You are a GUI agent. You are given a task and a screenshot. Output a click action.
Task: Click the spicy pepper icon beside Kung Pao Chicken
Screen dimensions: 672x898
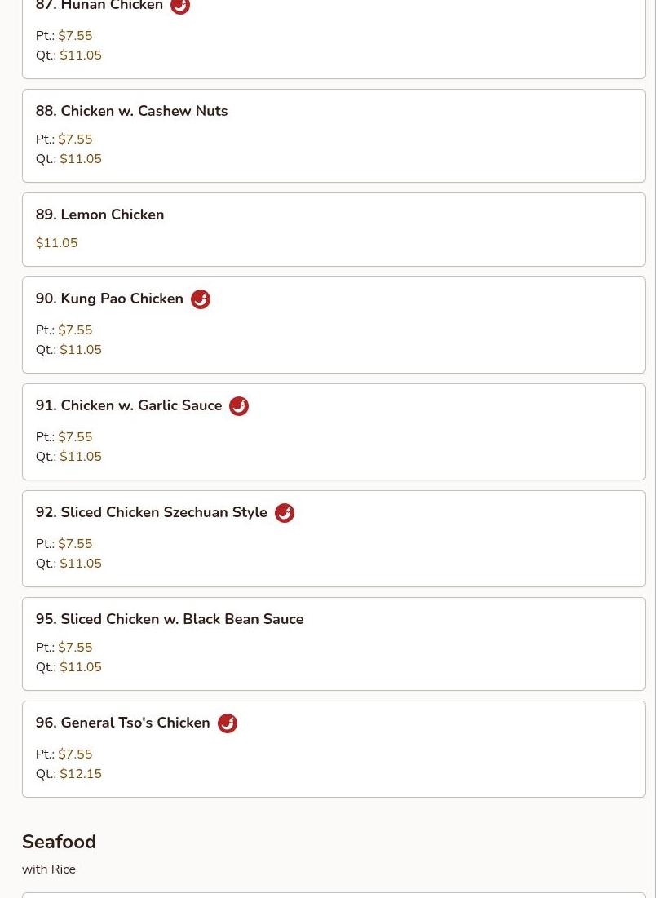[201, 299]
